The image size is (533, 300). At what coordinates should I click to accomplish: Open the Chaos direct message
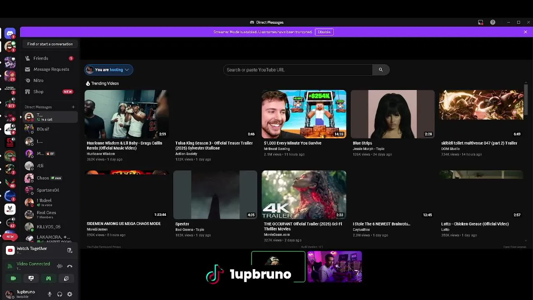click(x=49, y=178)
